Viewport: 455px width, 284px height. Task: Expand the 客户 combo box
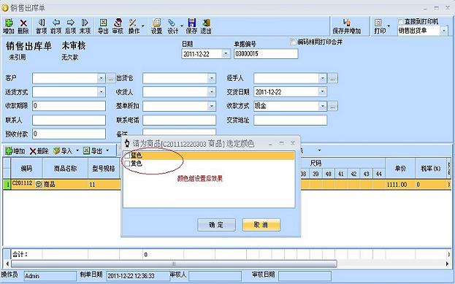[x=101, y=78]
